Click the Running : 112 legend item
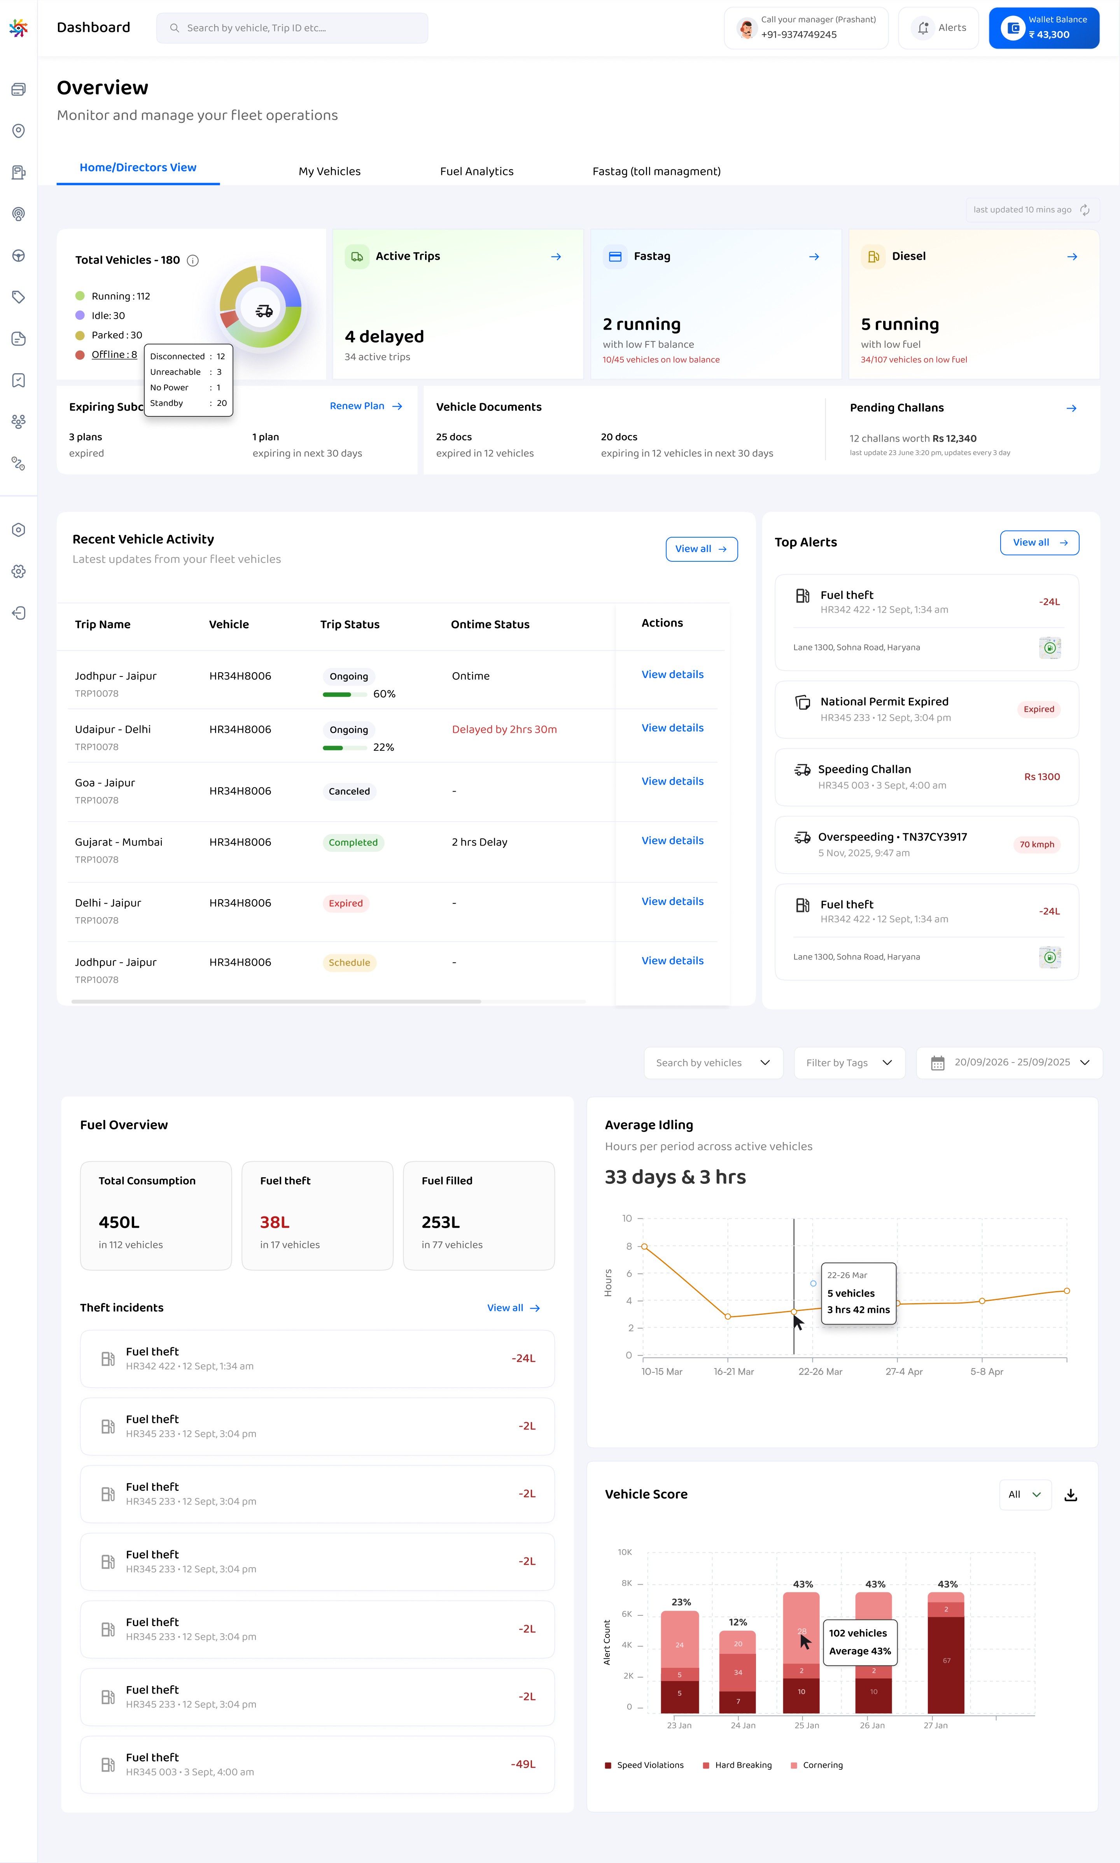This screenshot has height=1863, width=1120. tap(112, 296)
